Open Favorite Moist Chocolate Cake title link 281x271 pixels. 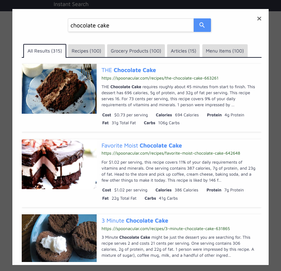point(142,146)
